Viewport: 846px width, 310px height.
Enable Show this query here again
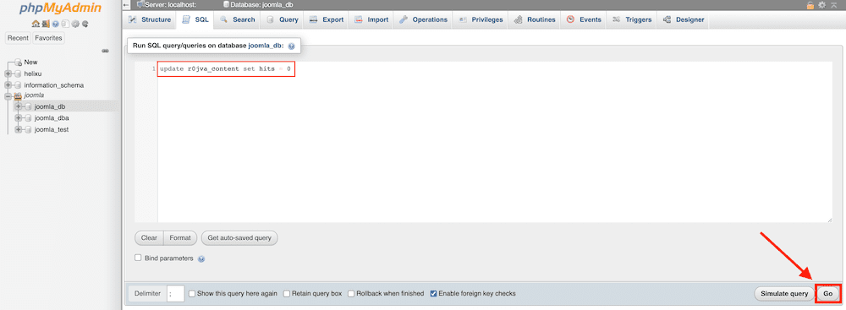(x=191, y=294)
